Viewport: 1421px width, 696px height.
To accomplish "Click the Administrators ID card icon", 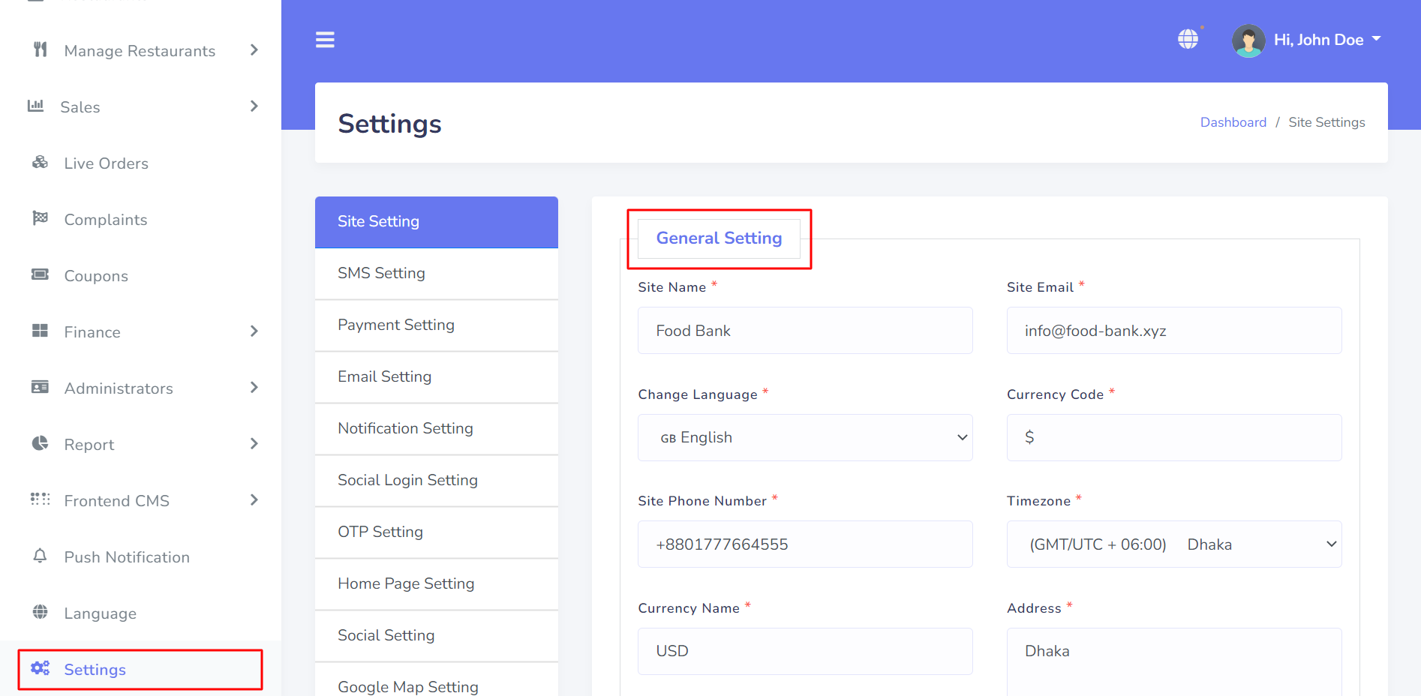I will click(x=41, y=387).
